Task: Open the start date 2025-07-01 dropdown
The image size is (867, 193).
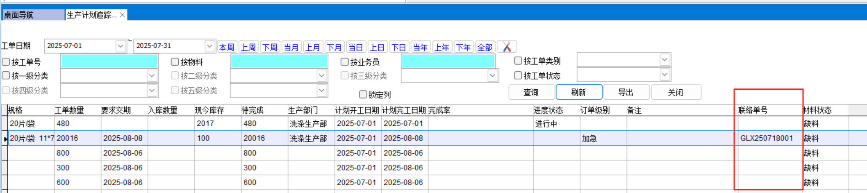Action: (x=120, y=46)
